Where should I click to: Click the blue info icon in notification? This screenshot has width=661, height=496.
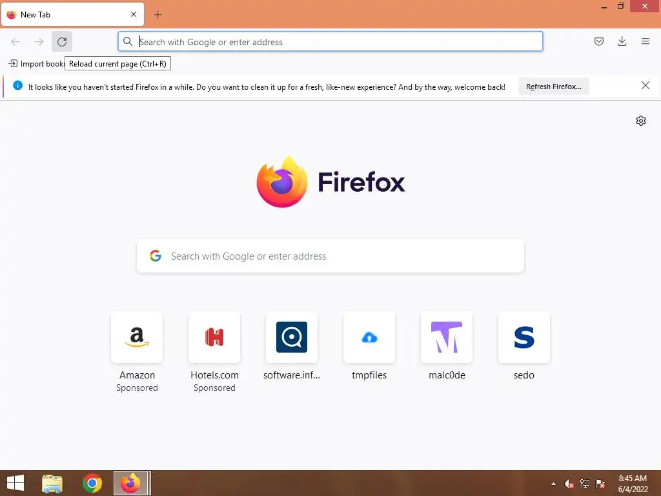pos(17,86)
